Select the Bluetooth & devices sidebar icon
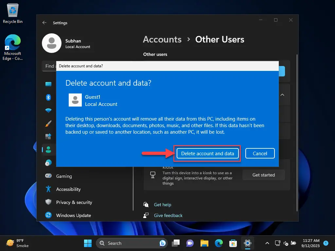The height and width of the screenshot is (251, 335). tap(48, 97)
